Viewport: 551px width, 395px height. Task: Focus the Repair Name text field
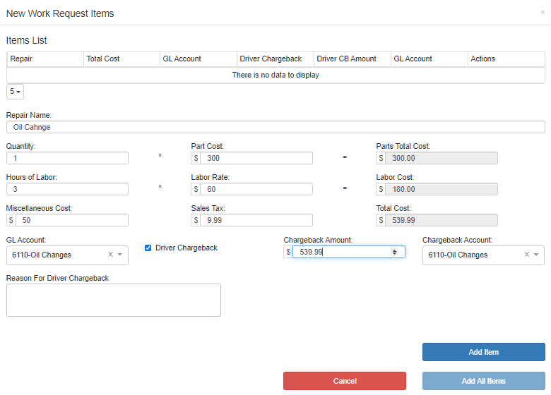click(x=275, y=127)
